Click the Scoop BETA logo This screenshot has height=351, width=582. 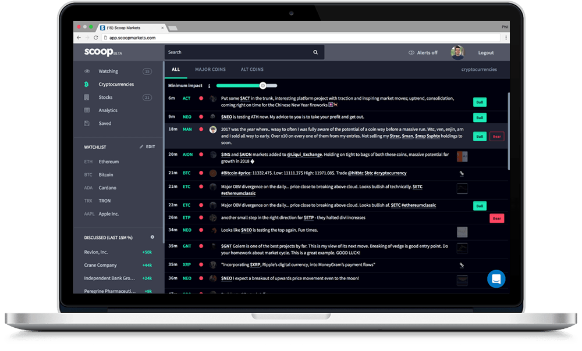tap(103, 52)
